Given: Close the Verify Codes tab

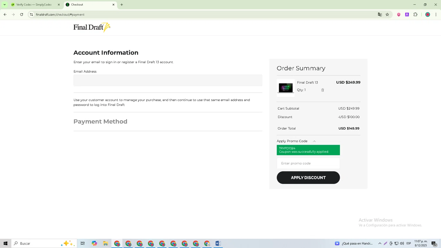Looking at the screenshot, I should 59,5.
